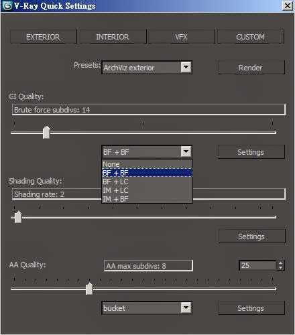Viewport: 295px width, 335px height.
Task: Collapse the GI engine list via its arrow
Action: [x=186, y=152]
